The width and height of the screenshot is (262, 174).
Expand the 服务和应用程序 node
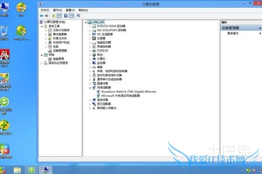point(41,63)
